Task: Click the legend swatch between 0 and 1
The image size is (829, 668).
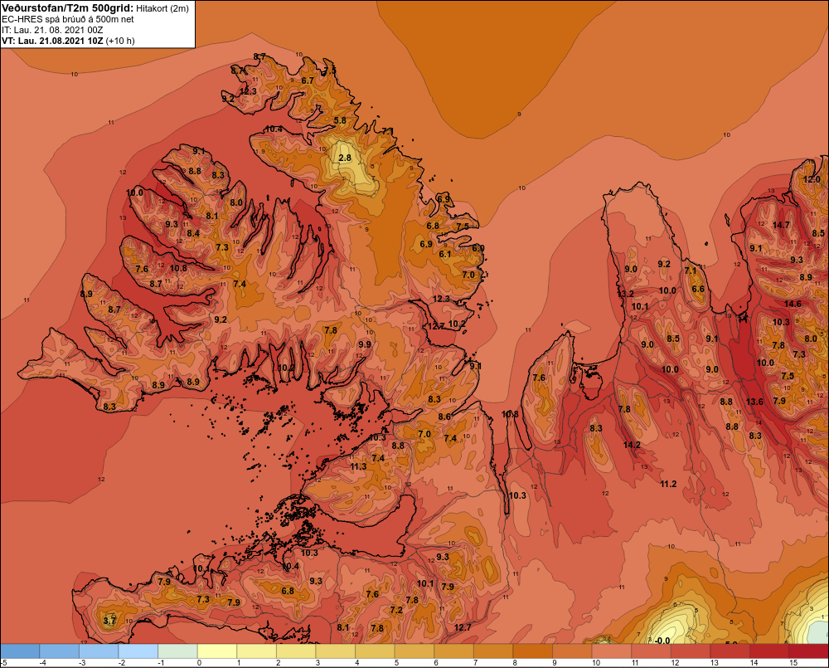Action: 217,651
